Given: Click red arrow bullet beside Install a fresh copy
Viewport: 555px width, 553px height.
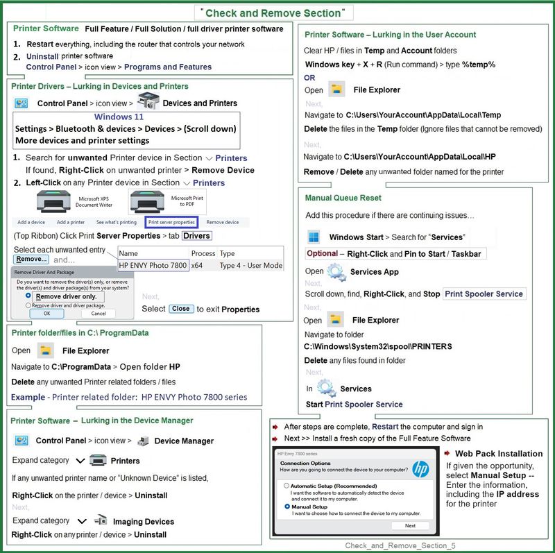Looking at the screenshot, I should coord(275,439).
